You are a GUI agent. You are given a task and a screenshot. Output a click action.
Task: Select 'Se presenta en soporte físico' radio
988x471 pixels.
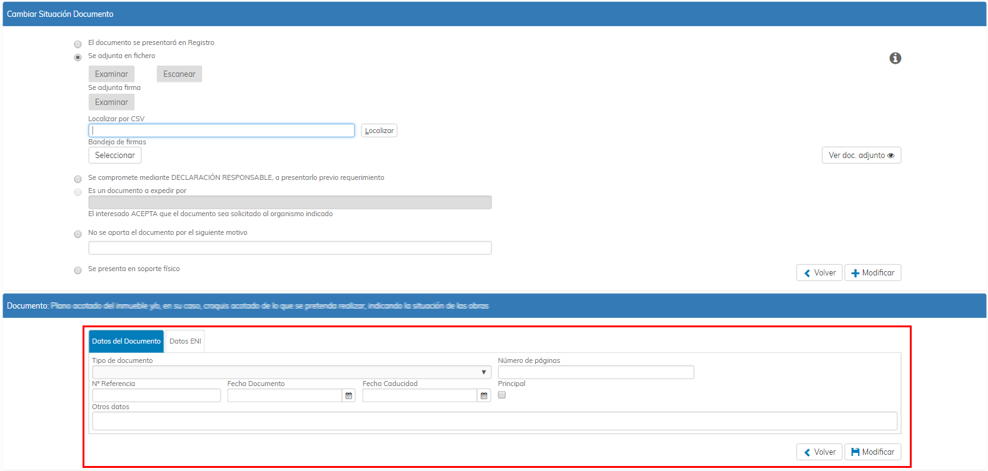click(78, 270)
